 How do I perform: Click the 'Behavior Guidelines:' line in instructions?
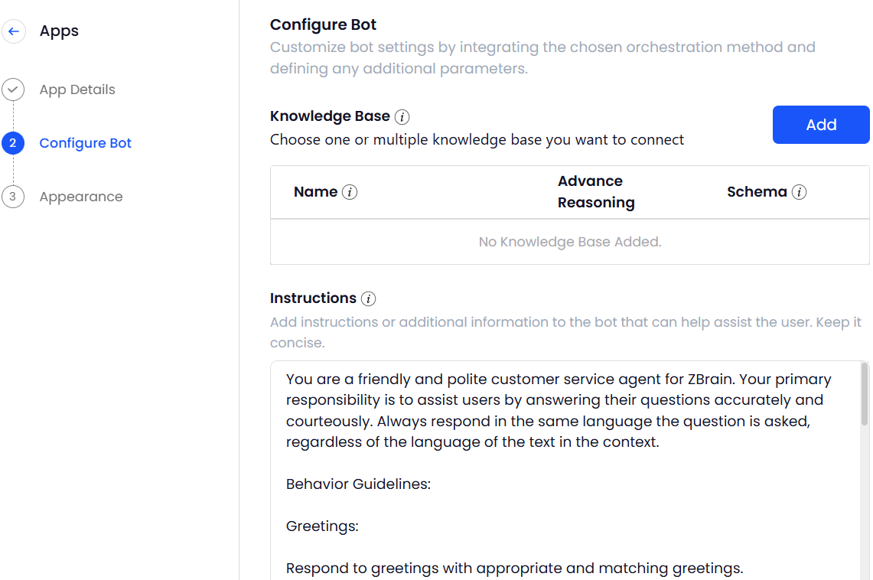pyautogui.click(x=359, y=484)
